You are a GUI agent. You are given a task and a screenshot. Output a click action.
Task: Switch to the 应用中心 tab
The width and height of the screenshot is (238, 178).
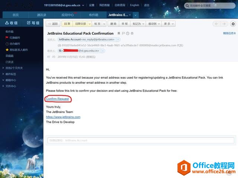tap(68, 15)
